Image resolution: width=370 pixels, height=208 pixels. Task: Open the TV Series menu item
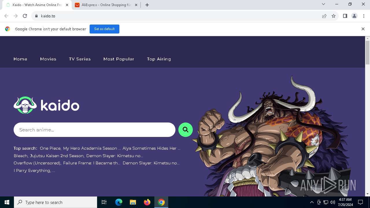coord(80,59)
